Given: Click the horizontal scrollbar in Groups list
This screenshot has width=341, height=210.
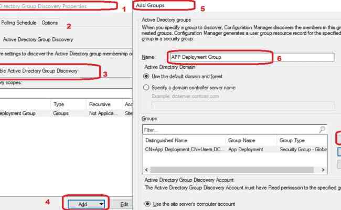Looking at the screenshot, I should (232, 170).
